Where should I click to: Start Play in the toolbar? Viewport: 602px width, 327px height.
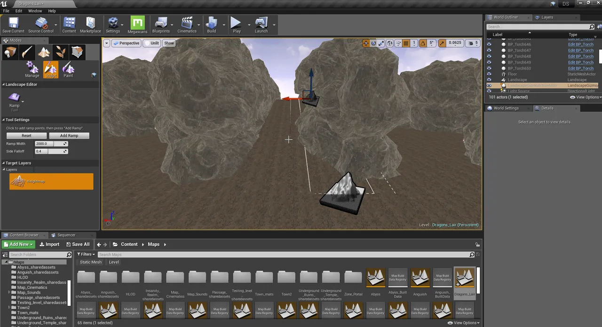click(x=237, y=25)
